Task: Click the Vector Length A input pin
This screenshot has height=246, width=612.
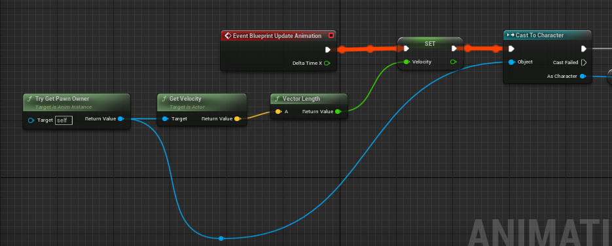Action: point(278,111)
